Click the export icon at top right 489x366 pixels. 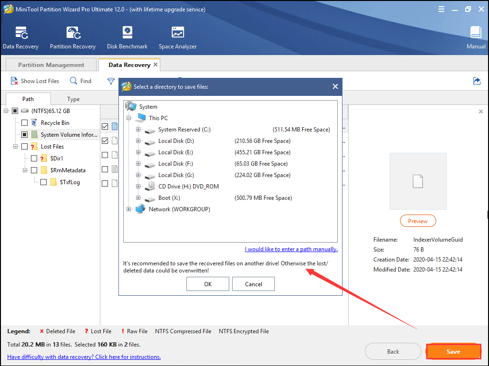tap(477, 81)
